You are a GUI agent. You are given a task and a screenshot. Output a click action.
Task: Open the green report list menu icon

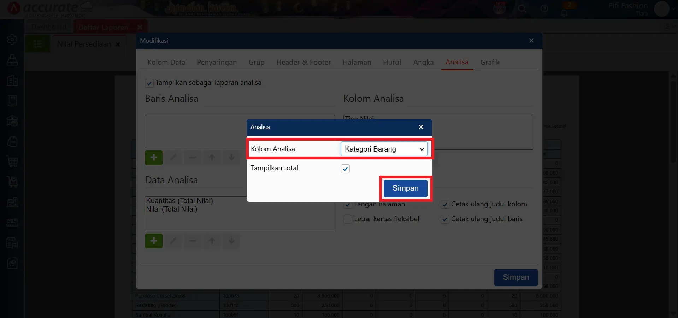point(37,44)
